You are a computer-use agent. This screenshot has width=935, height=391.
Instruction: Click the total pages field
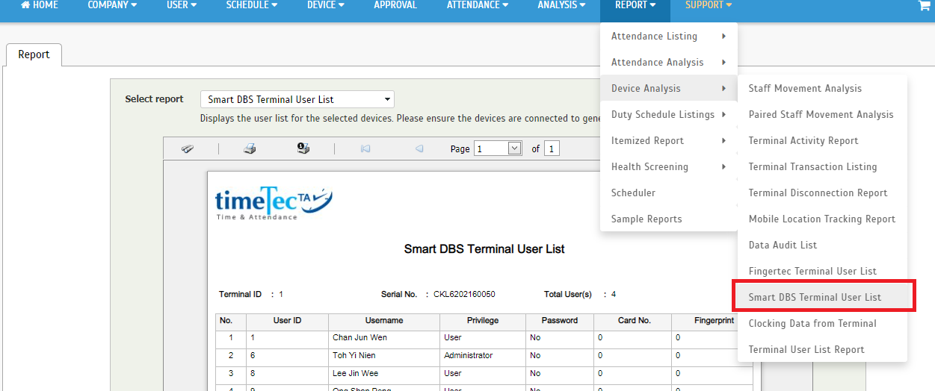[x=552, y=148]
